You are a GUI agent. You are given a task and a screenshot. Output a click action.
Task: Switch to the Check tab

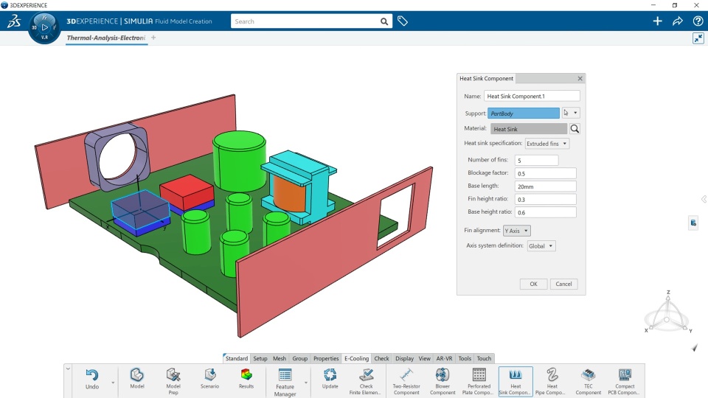pos(381,358)
